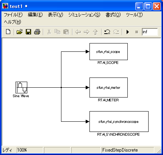Screen dimensions: 163x155
Task: Start simulation with play button
Action: [128, 32]
